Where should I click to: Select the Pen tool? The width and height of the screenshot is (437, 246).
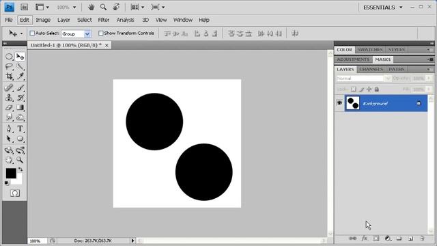9,128
